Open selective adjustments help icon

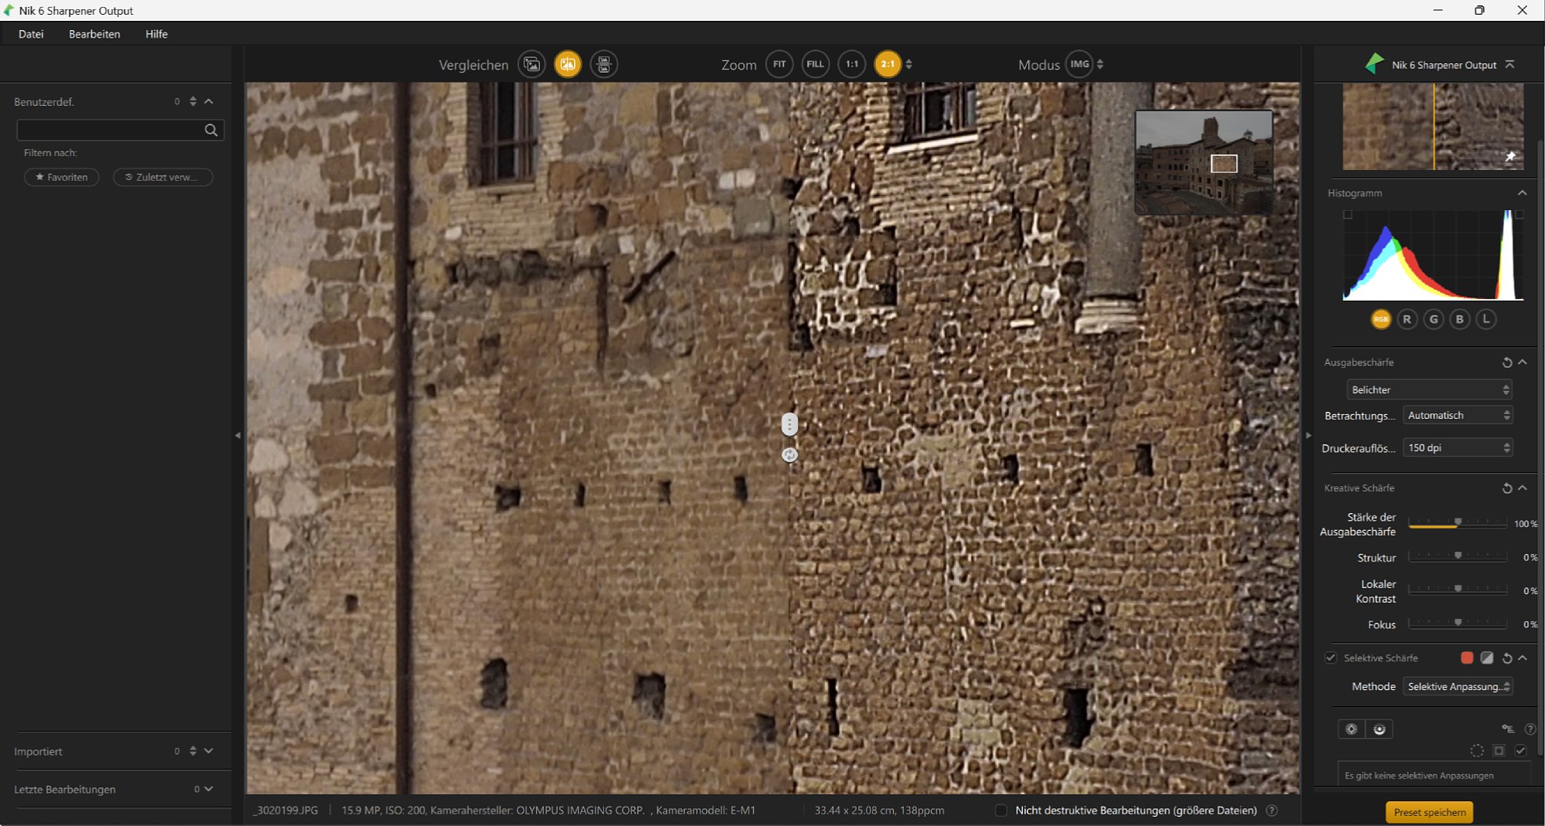(x=1530, y=729)
